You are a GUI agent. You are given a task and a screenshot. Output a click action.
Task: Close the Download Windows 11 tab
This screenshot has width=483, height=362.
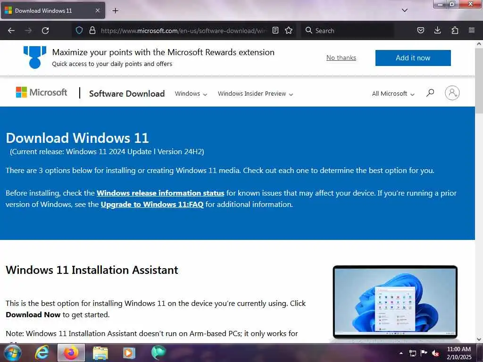coord(97,10)
